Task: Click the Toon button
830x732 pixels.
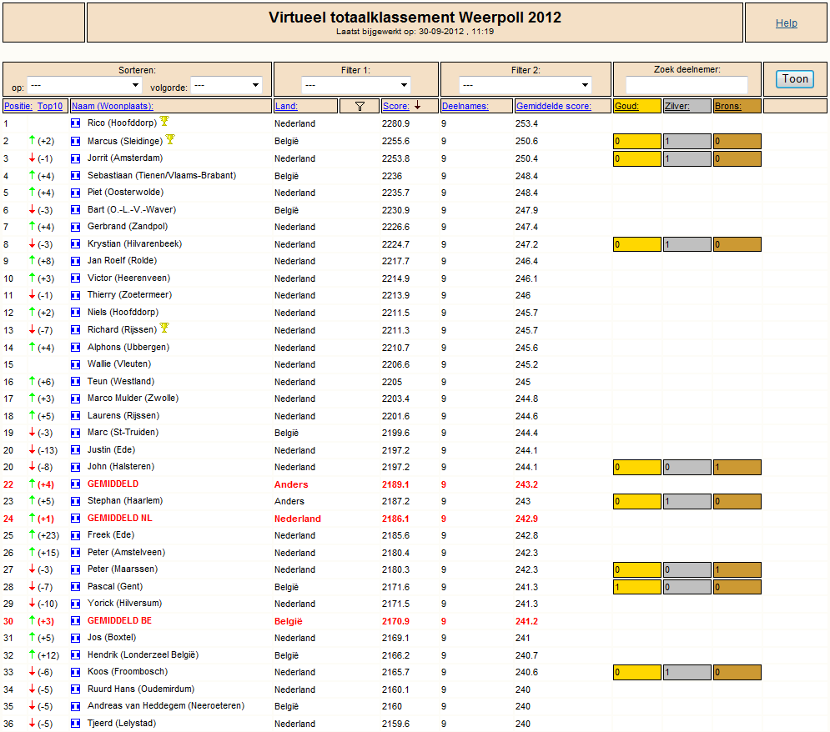Action: click(795, 79)
